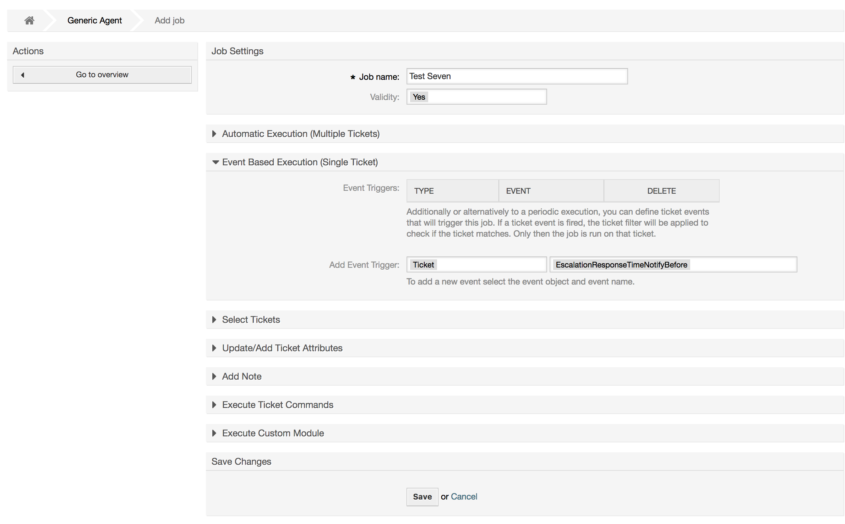Click the Go to overview back arrow icon
The width and height of the screenshot is (845, 524).
point(22,74)
